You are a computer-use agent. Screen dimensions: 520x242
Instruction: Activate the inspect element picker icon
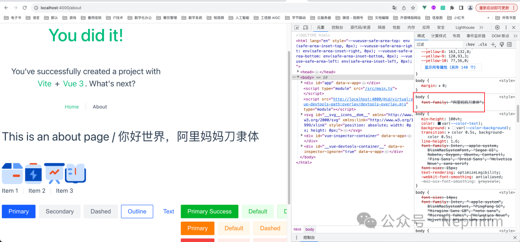(x=297, y=27)
